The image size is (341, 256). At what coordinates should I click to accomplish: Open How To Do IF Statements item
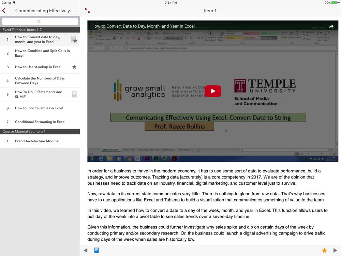click(x=40, y=94)
